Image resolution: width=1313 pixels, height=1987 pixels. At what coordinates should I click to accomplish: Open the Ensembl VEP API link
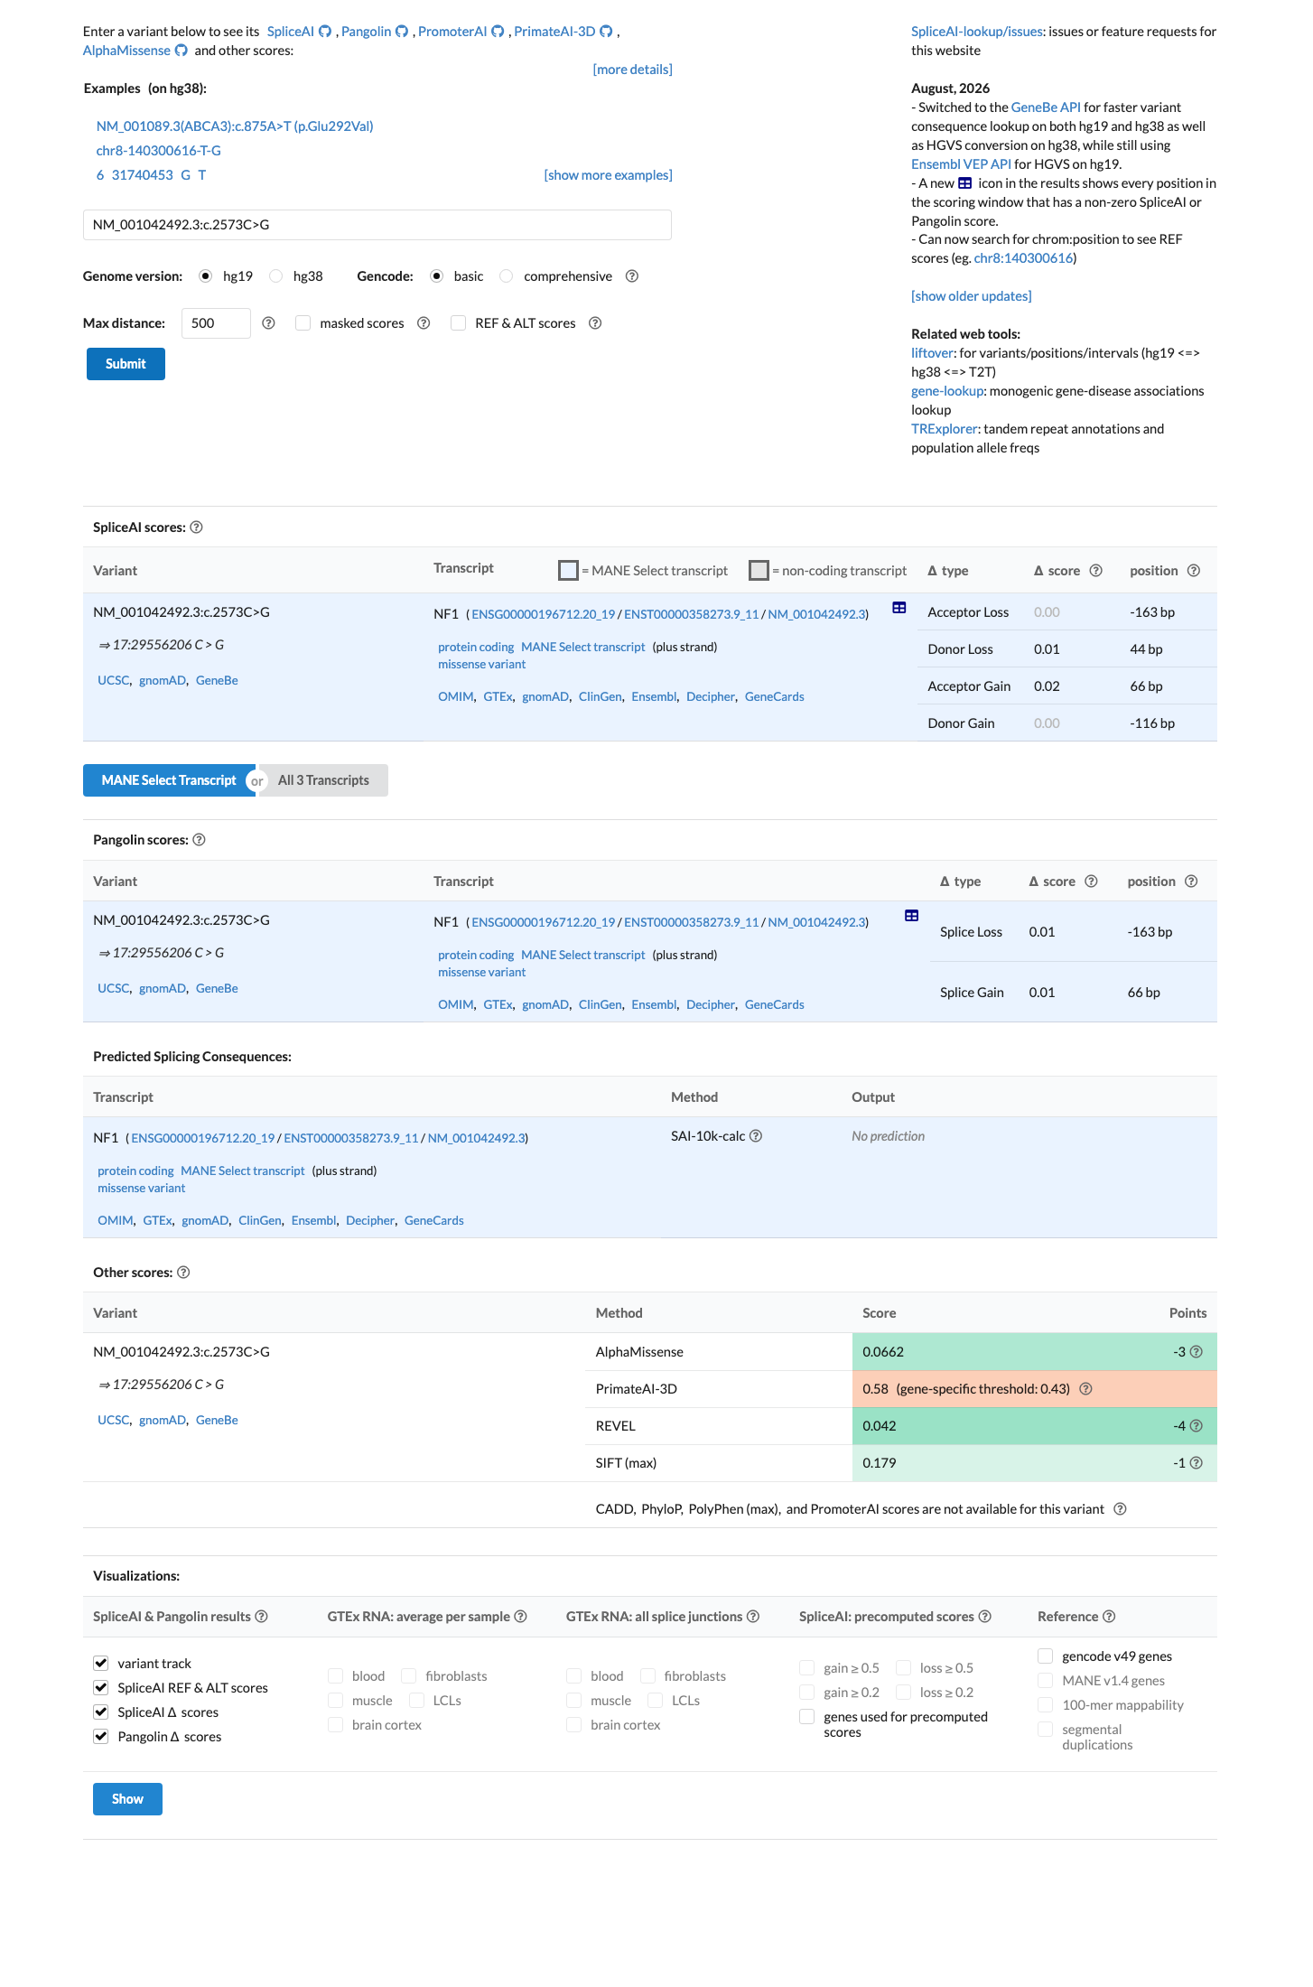point(961,164)
